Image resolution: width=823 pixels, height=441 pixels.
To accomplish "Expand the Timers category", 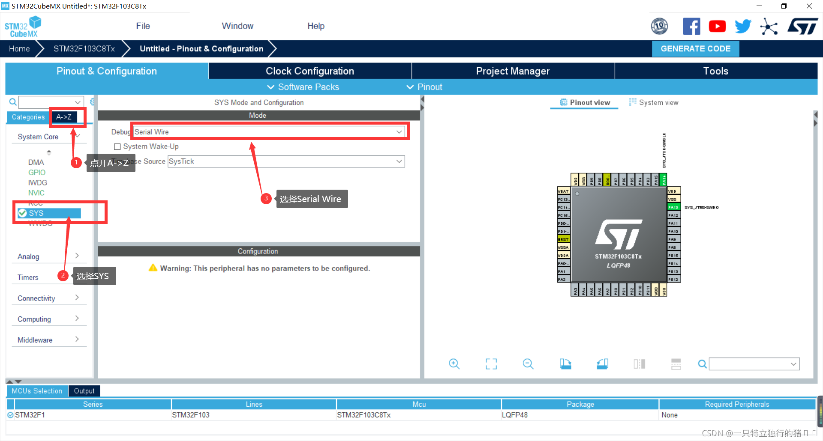I will (x=49, y=277).
